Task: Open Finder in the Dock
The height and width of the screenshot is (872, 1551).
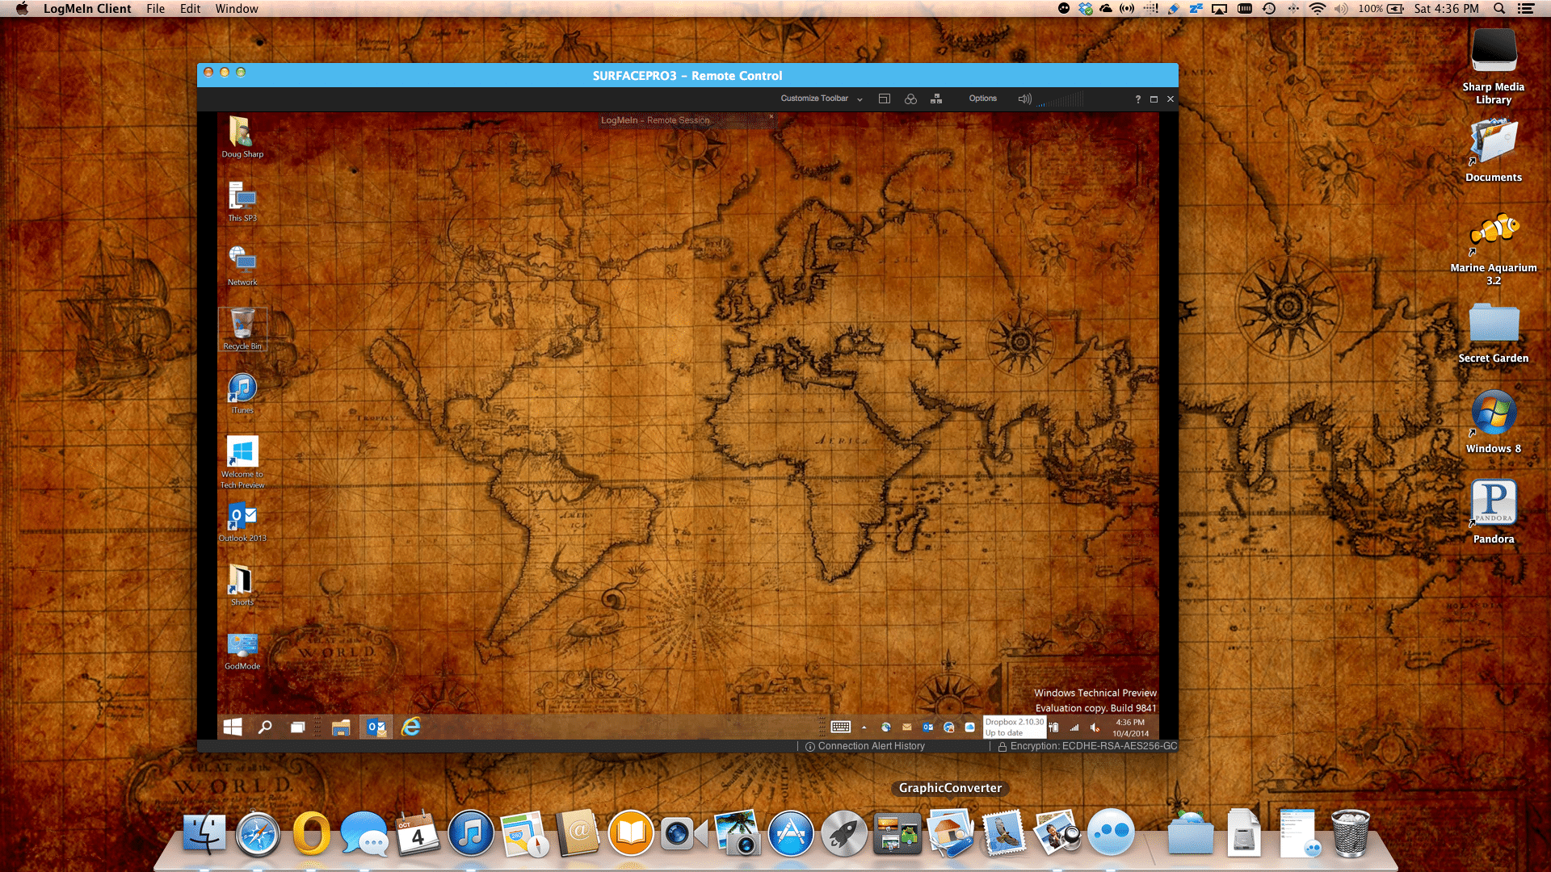Action: click(x=204, y=833)
